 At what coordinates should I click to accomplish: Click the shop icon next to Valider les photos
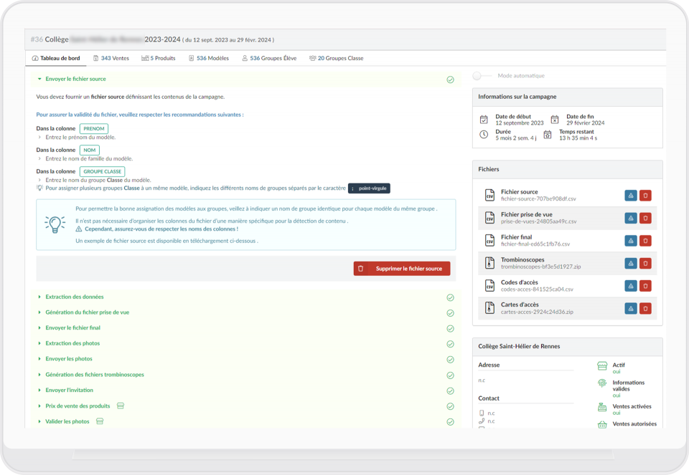pos(100,421)
